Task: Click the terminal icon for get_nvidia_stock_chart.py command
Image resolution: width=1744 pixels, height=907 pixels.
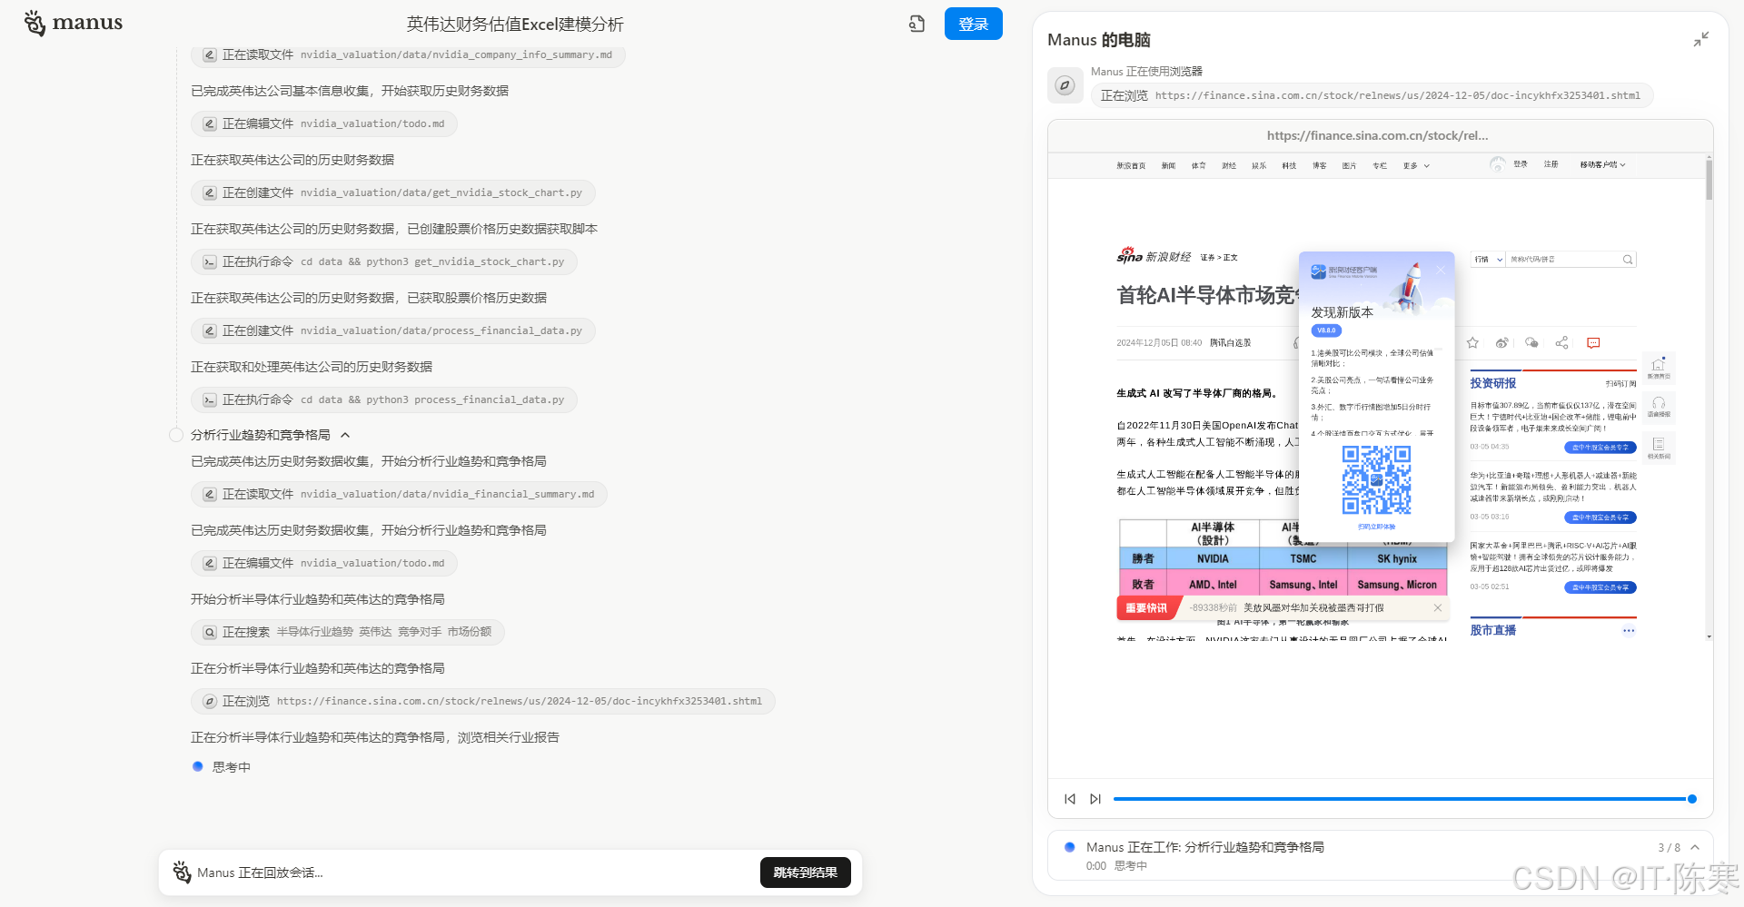Action: point(210,261)
